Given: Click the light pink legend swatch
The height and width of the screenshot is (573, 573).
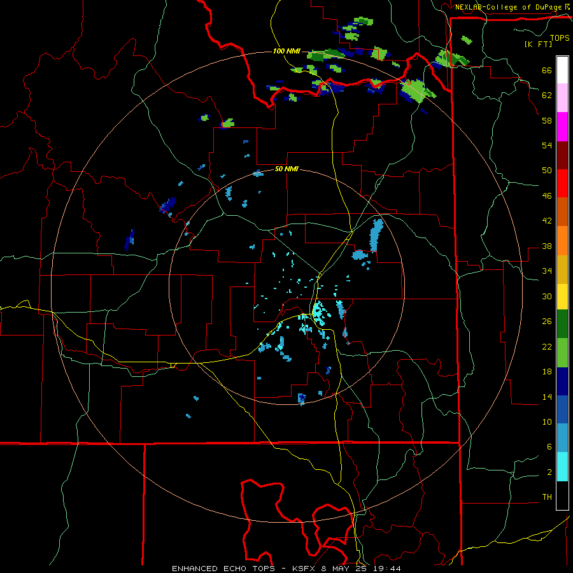Looking at the screenshot, I should click(562, 97).
